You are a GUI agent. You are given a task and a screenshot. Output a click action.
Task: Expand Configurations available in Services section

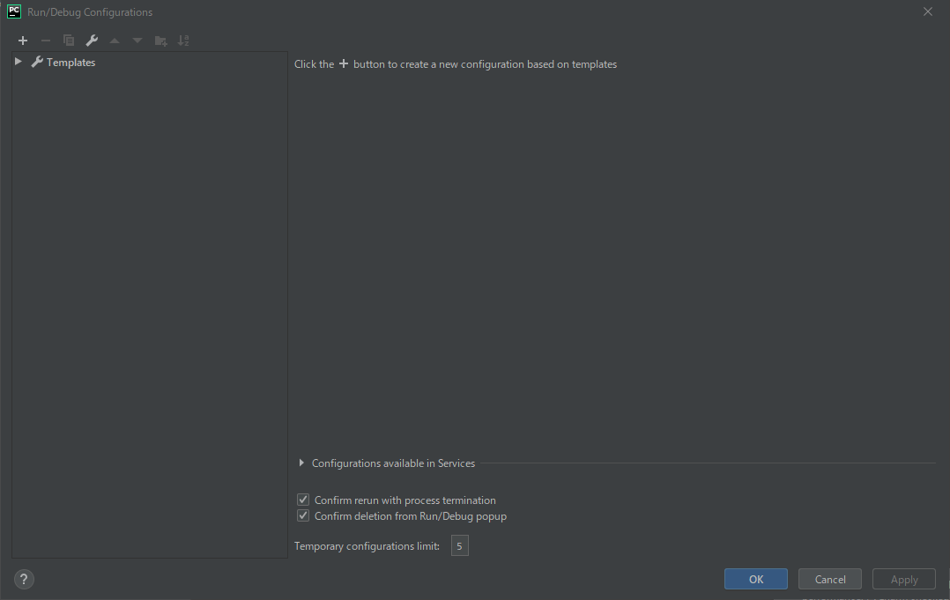(301, 463)
